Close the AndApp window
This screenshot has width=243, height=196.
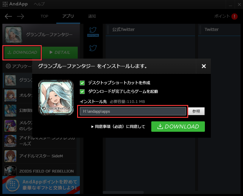click(x=239, y=4)
